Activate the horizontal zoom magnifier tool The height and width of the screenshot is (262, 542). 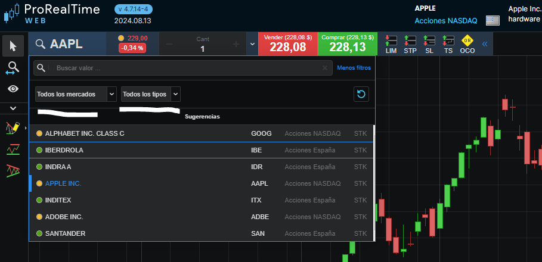point(13,68)
